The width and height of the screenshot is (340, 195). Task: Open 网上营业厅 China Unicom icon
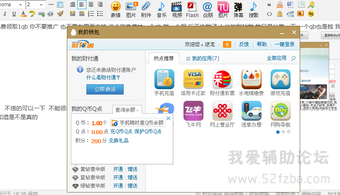tap(222, 111)
